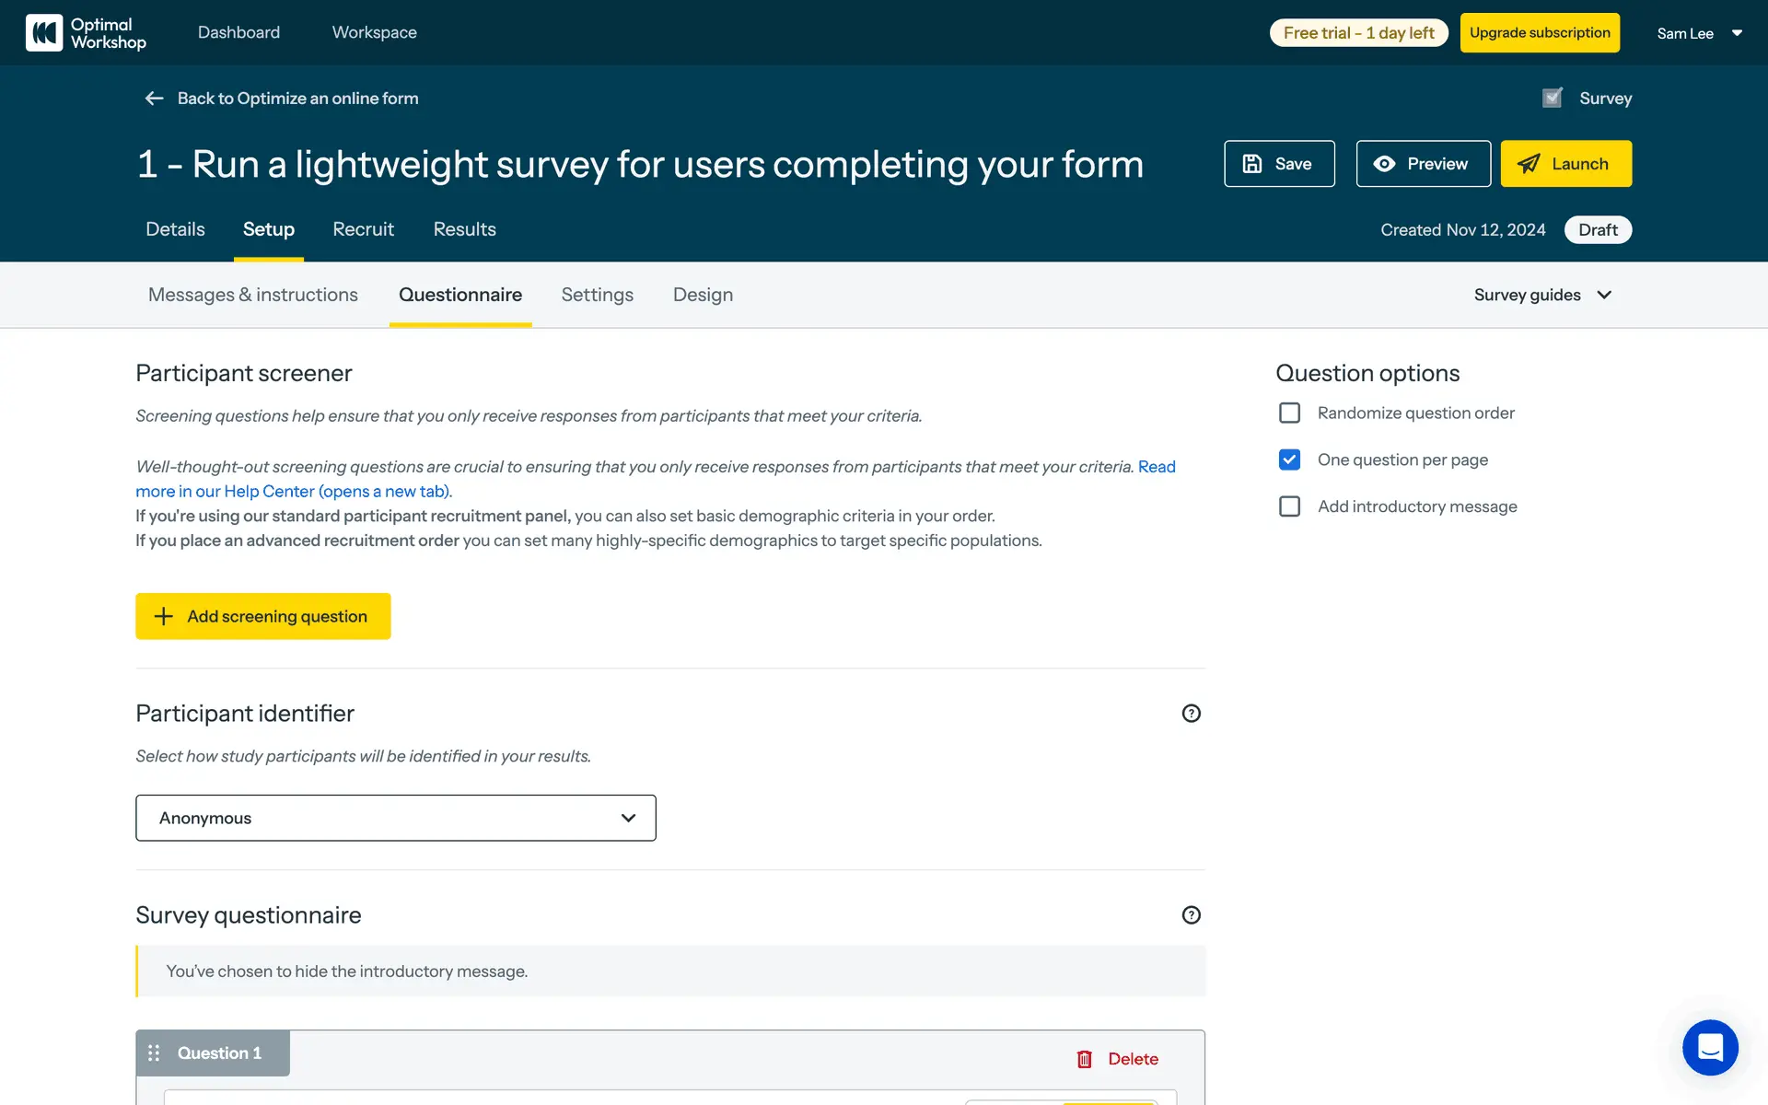Expand the Survey guides menu

click(x=1542, y=295)
